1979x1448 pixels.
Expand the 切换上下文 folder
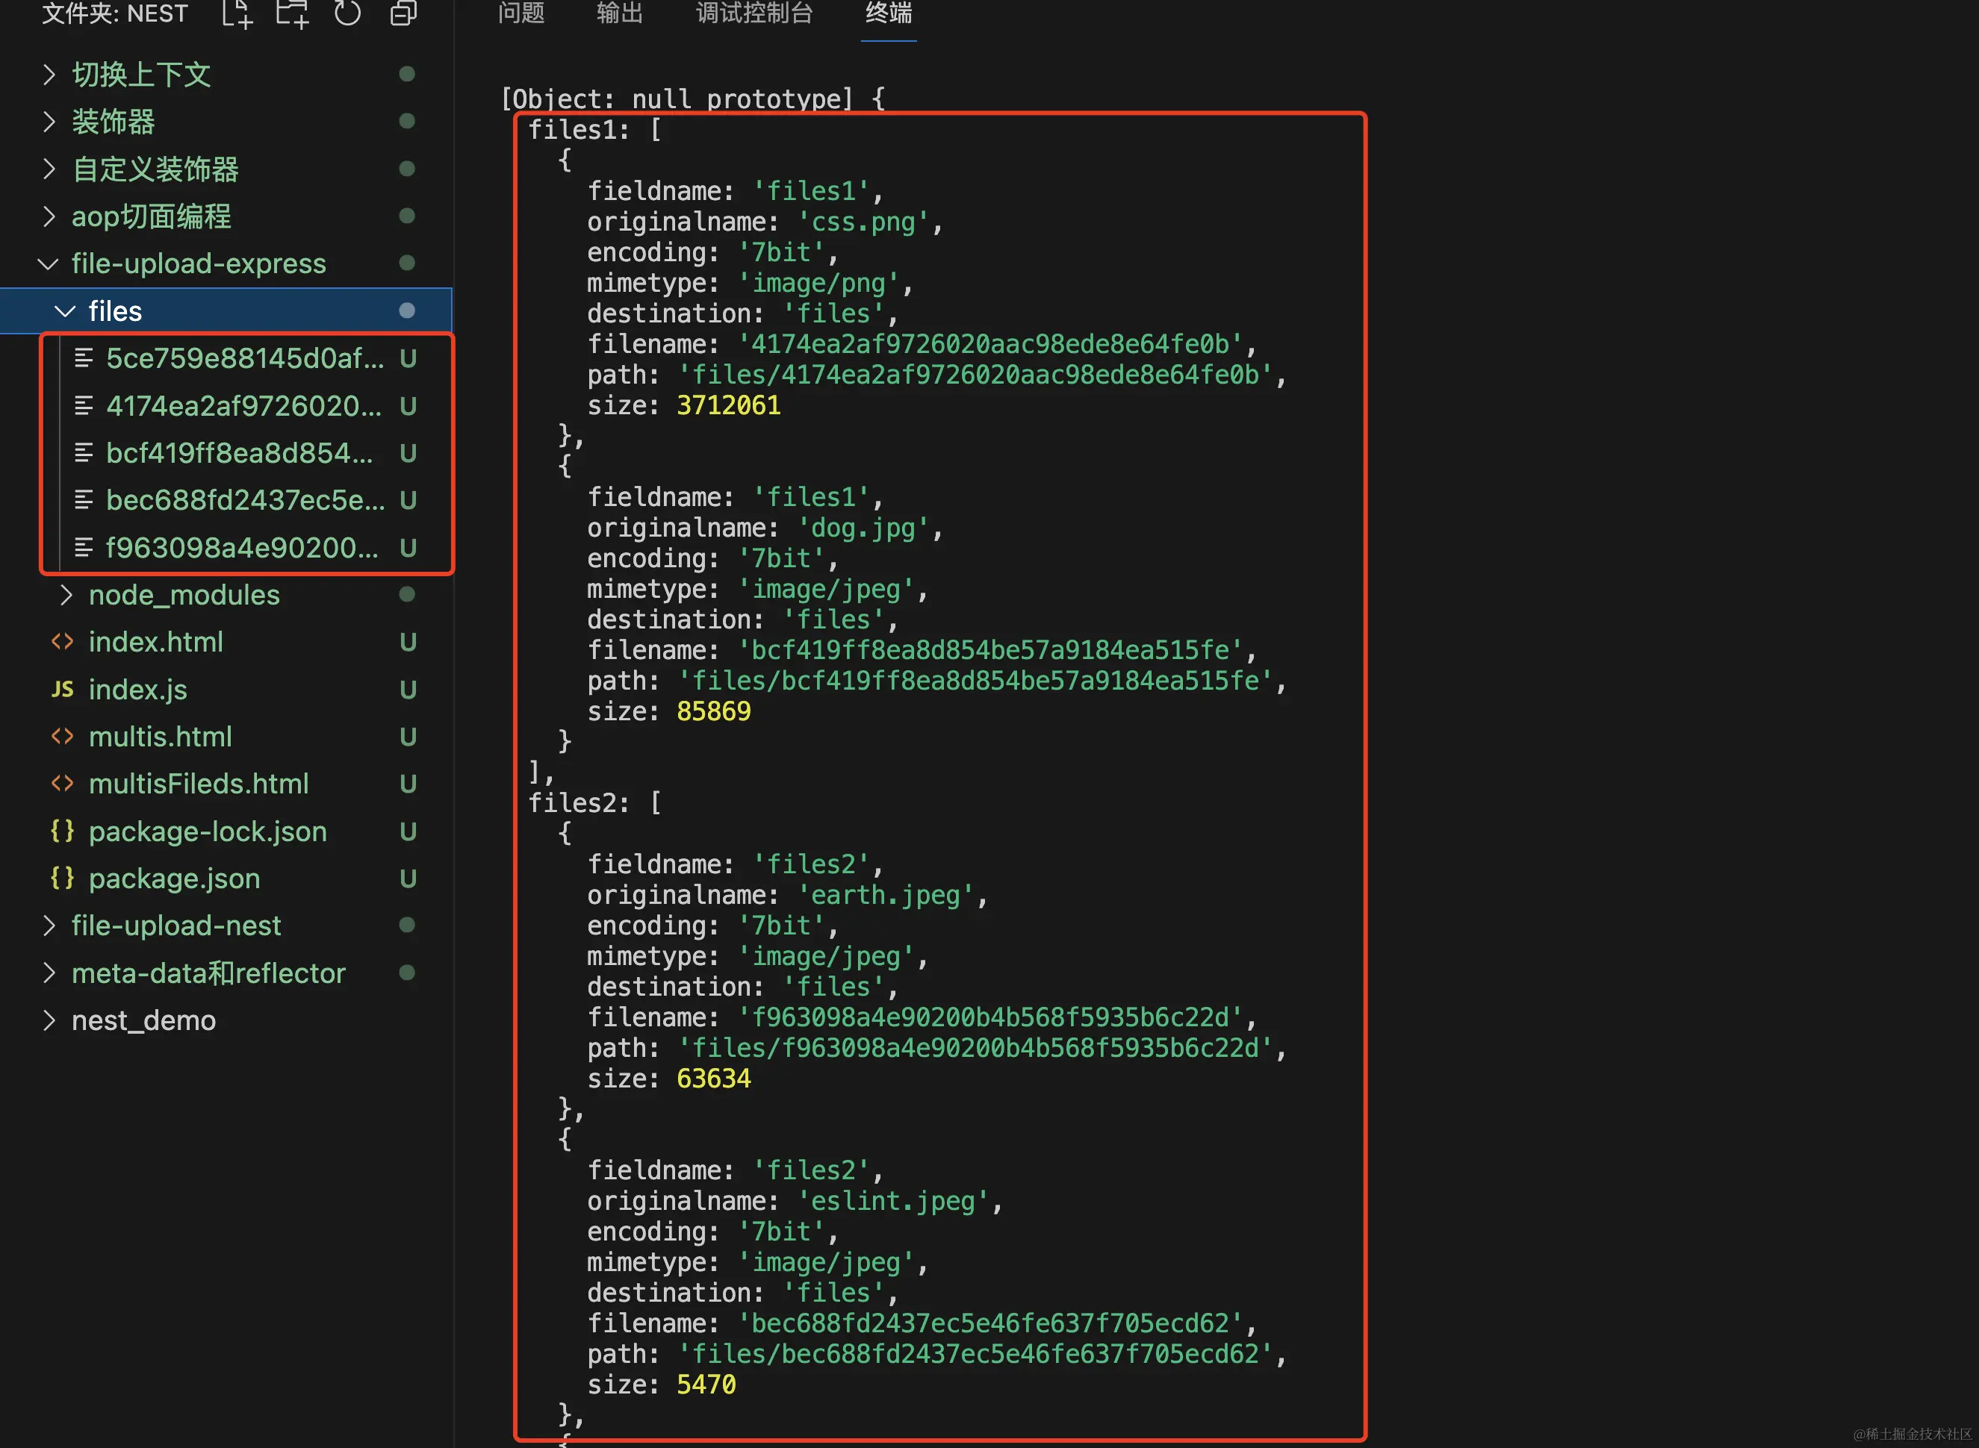click(x=49, y=75)
